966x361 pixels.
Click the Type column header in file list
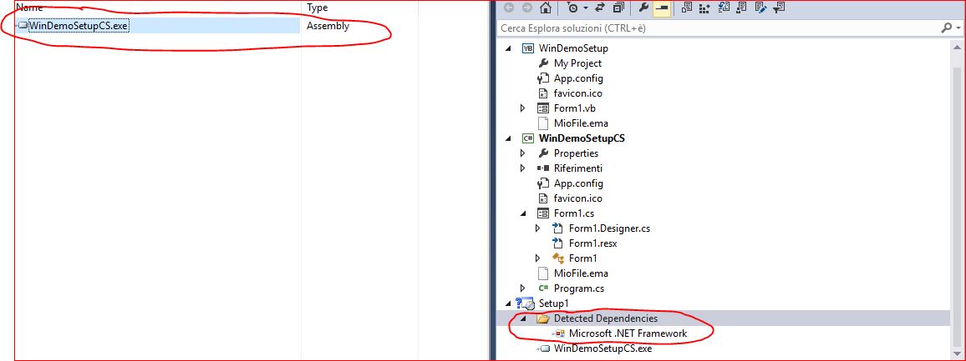(318, 8)
